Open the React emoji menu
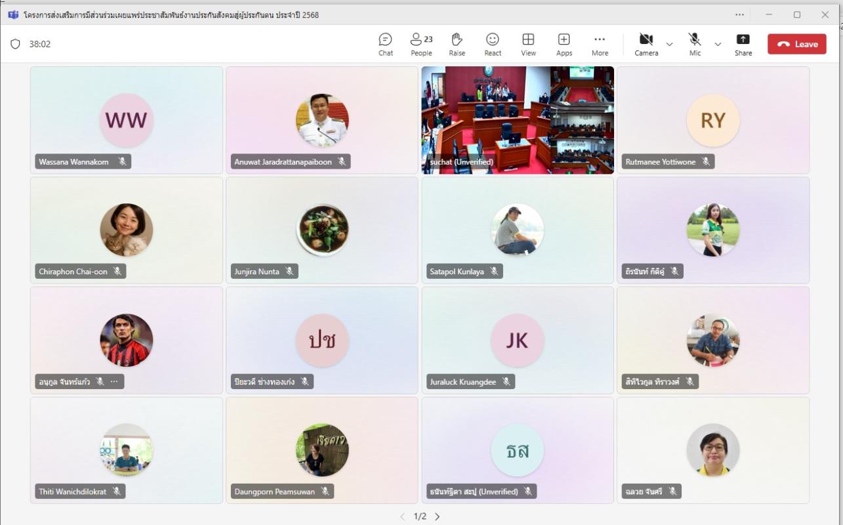The height and width of the screenshot is (525, 843). (x=493, y=44)
